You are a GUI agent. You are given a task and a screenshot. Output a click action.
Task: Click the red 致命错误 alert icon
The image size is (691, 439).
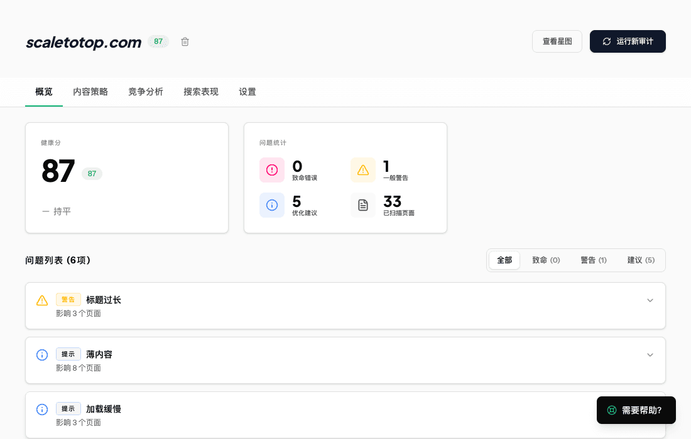tap(272, 170)
